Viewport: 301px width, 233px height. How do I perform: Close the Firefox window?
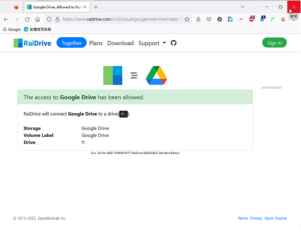pos(294,7)
